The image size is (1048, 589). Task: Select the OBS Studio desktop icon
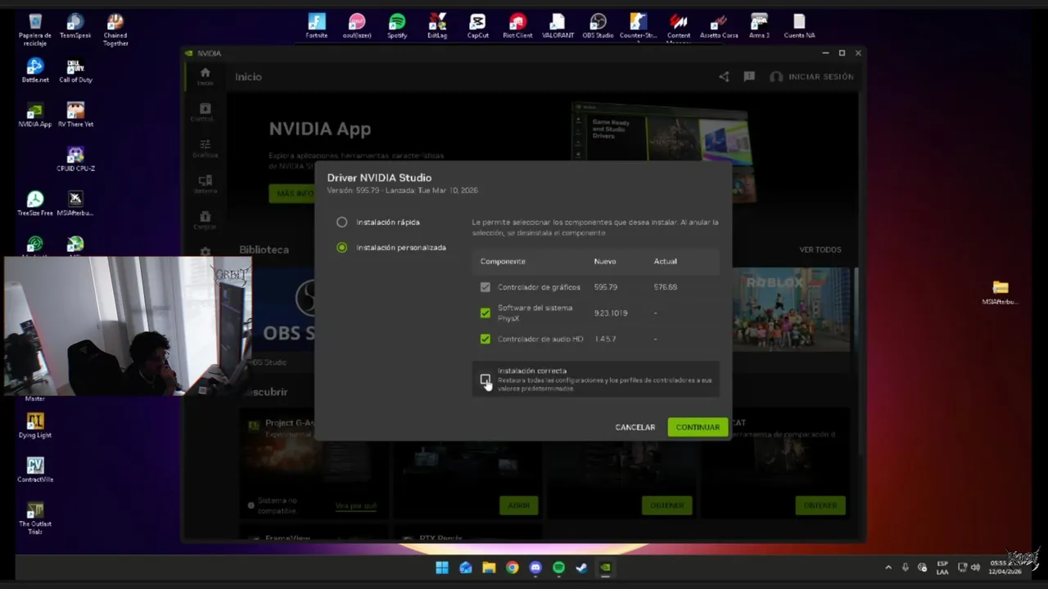[598, 25]
